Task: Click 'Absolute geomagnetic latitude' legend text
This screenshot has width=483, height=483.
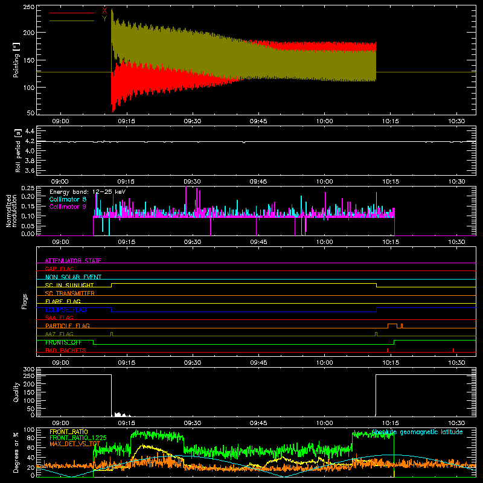Action: coord(417,432)
